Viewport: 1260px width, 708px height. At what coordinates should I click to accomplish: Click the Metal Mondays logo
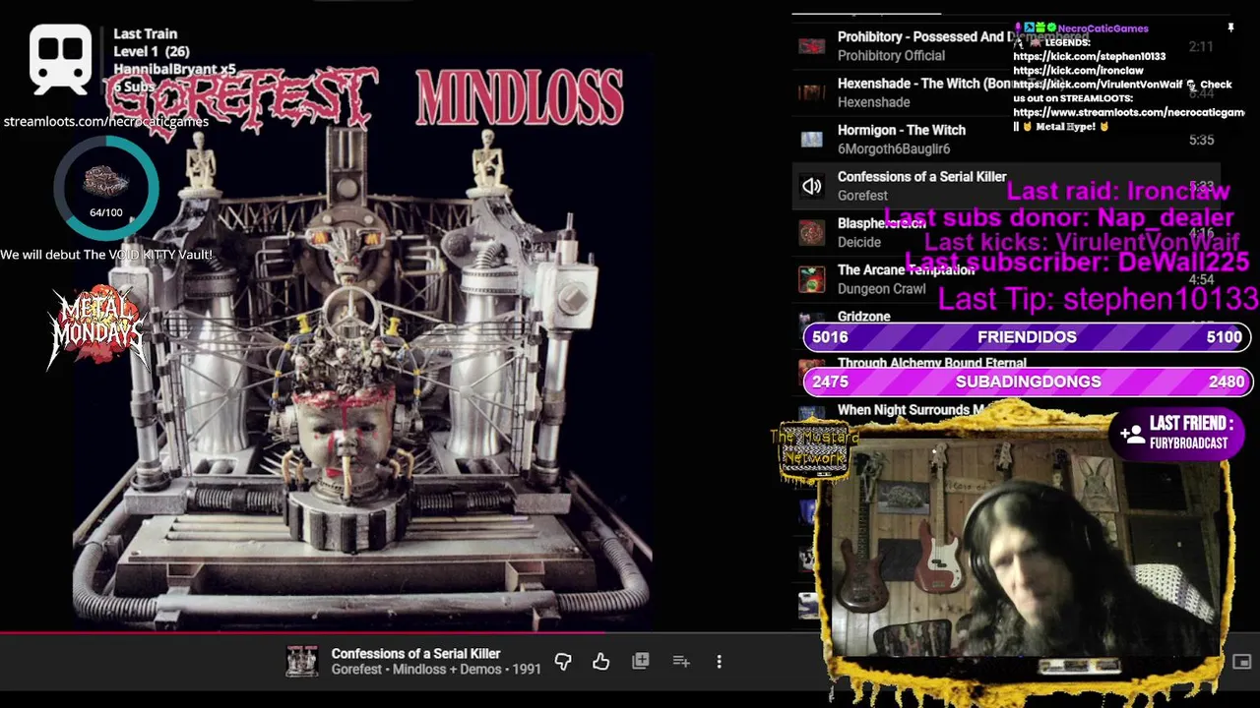point(97,326)
